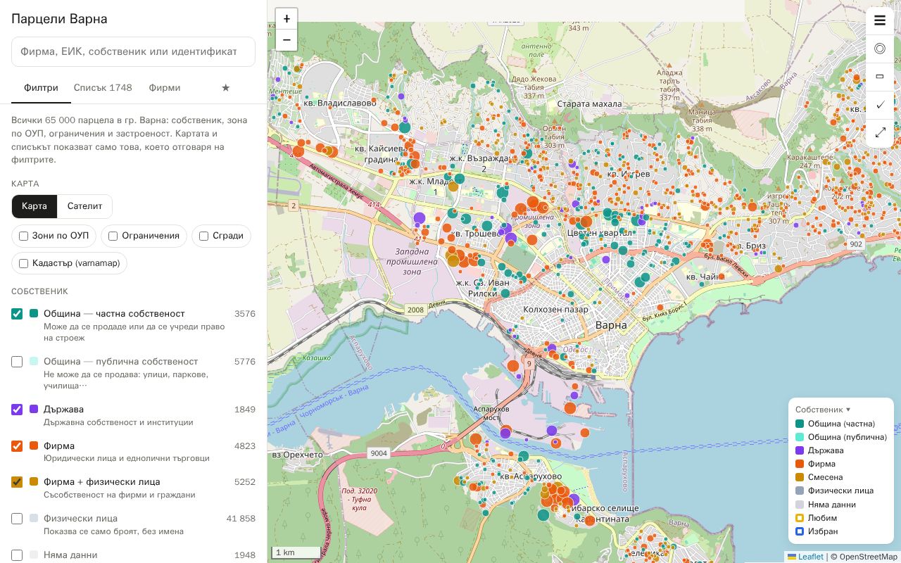
Task: Click the кв. Владиславово map label
Action: (339, 103)
